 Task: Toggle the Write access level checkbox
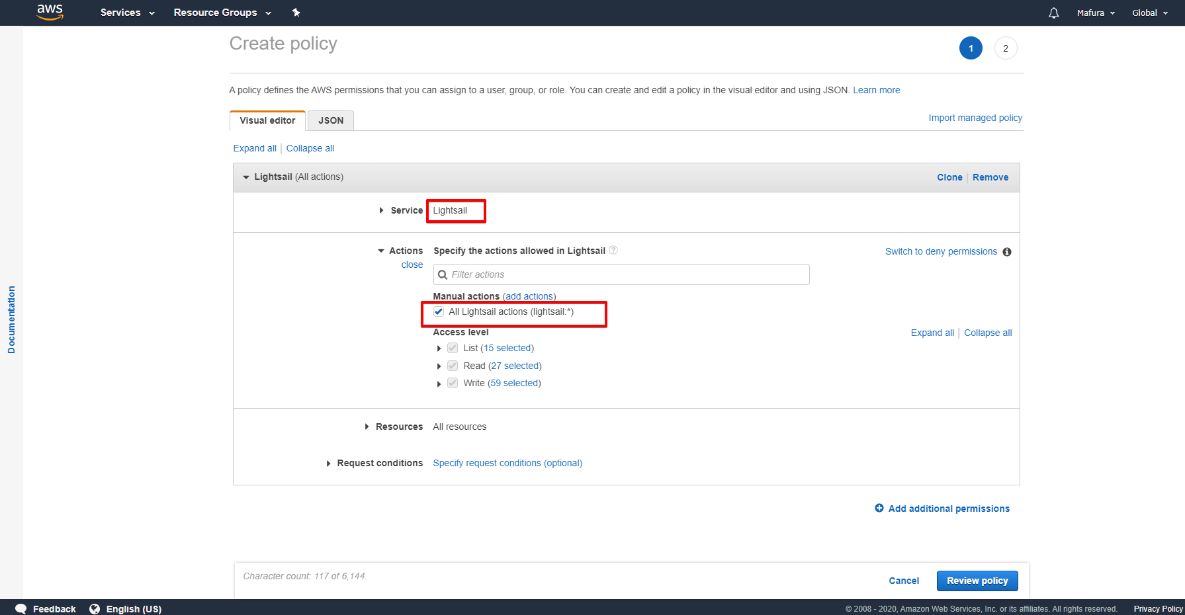click(x=453, y=383)
